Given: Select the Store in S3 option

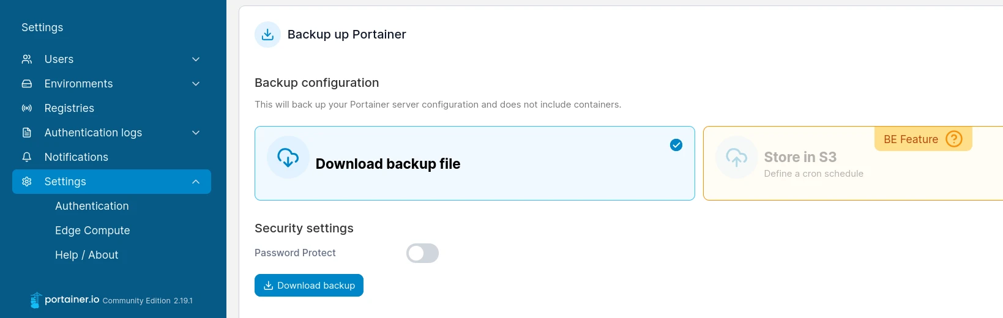Looking at the screenshot, I should [851, 164].
